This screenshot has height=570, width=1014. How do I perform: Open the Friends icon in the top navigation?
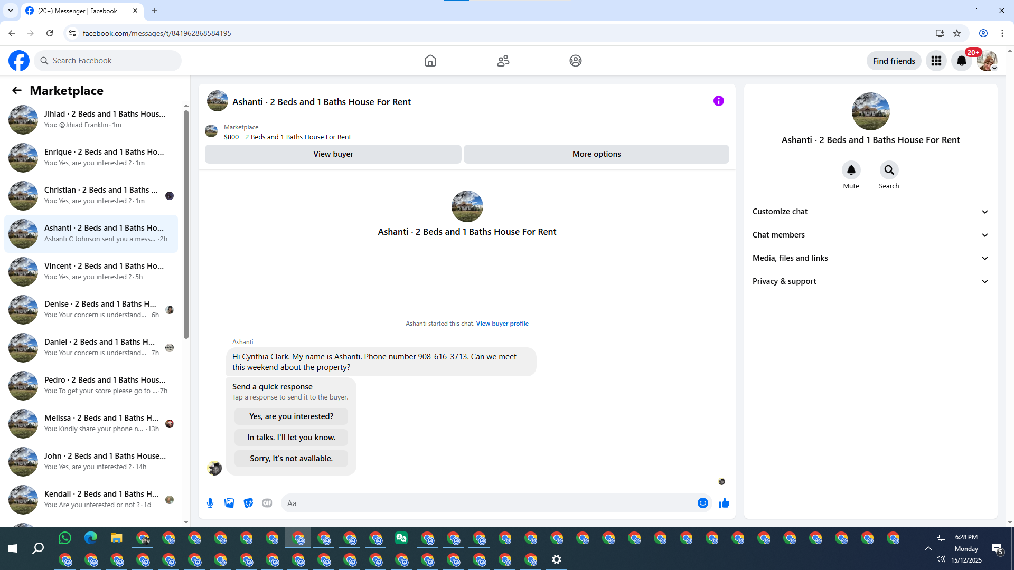(x=503, y=61)
